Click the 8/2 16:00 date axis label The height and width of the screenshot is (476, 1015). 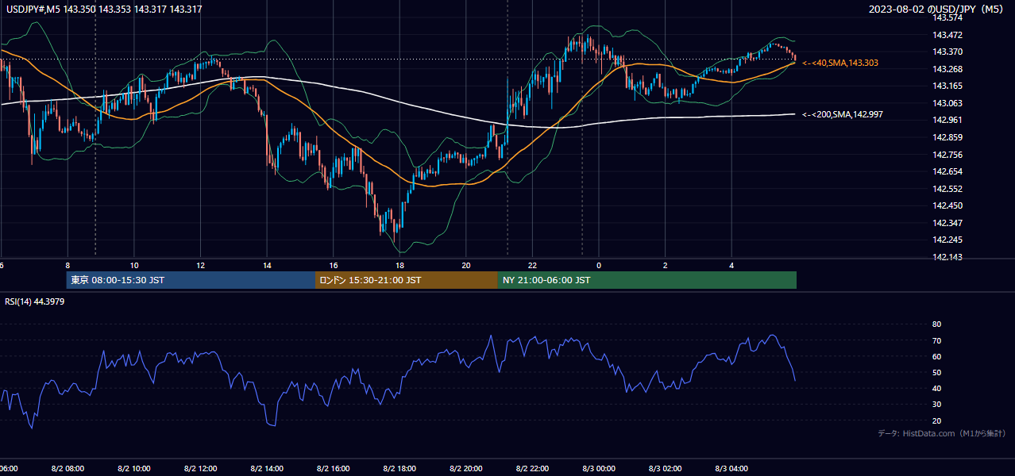point(334,469)
